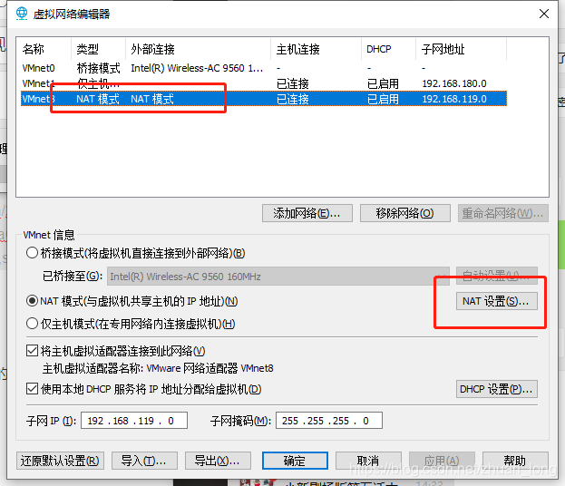Toggle 使用本地 DHCP 服务 checkbox
The height and width of the screenshot is (486, 565).
coord(32,389)
